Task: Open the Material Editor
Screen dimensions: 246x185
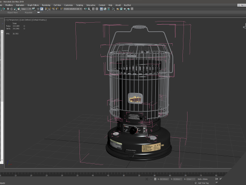Action: pyautogui.click(x=113, y=9)
